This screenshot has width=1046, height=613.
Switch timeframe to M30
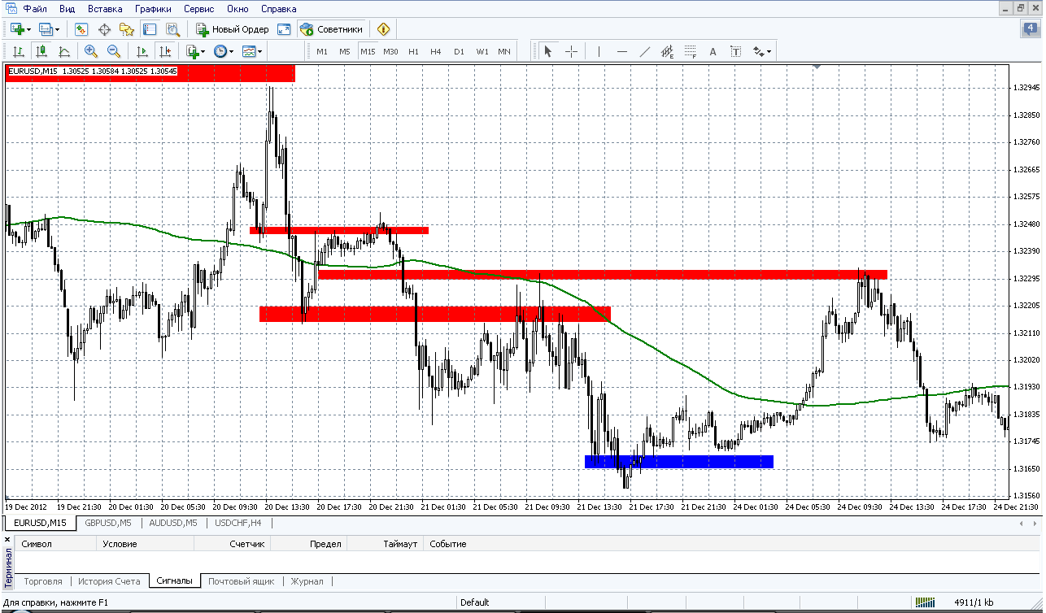[391, 51]
